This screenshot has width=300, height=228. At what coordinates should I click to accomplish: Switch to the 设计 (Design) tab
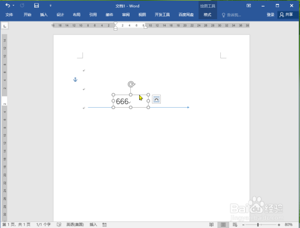60,14
